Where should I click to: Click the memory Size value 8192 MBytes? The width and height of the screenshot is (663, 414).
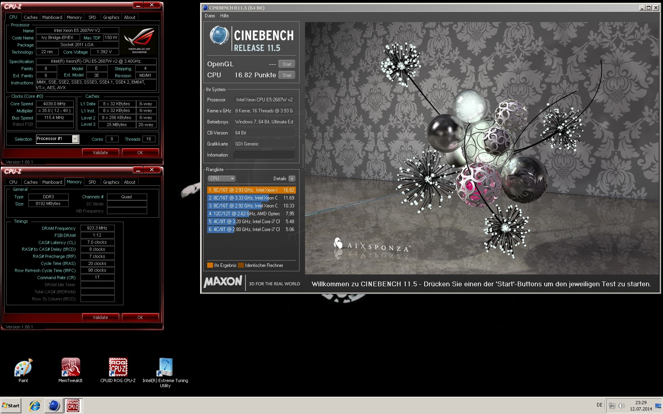[x=49, y=204]
